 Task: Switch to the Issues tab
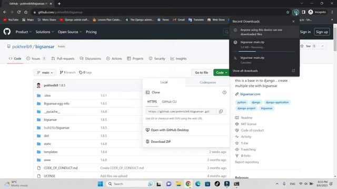coord(36,58)
